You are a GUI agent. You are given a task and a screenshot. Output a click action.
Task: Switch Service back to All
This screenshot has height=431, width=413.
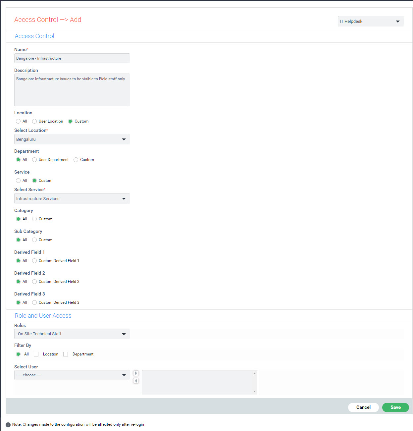tap(18, 181)
